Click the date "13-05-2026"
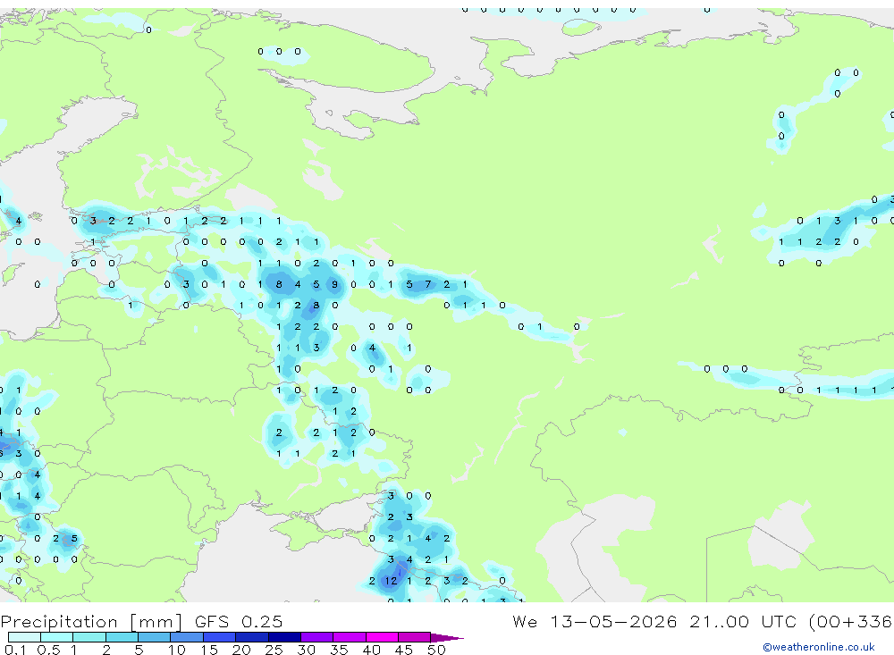This screenshot has height=655, width=894. click(x=613, y=621)
